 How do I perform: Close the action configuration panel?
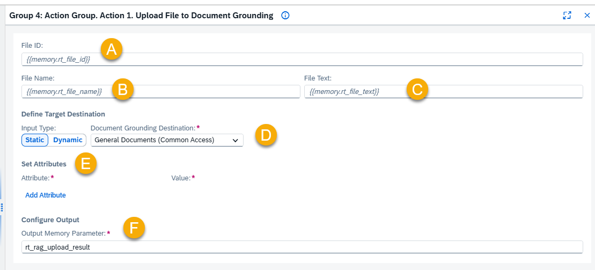click(x=587, y=16)
